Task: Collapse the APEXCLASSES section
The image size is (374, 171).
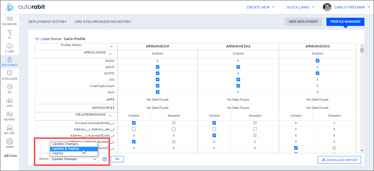Action: point(110,54)
